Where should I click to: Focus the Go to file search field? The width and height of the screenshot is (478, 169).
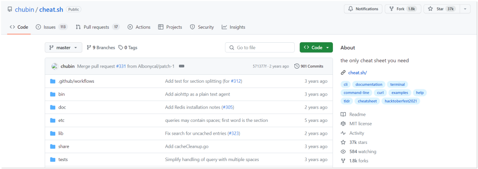click(x=260, y=48)
